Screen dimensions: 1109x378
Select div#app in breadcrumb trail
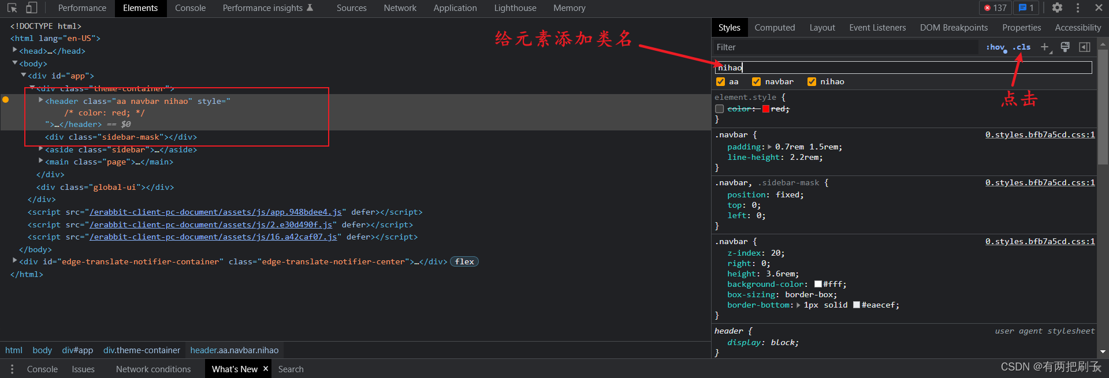[77, 350]
